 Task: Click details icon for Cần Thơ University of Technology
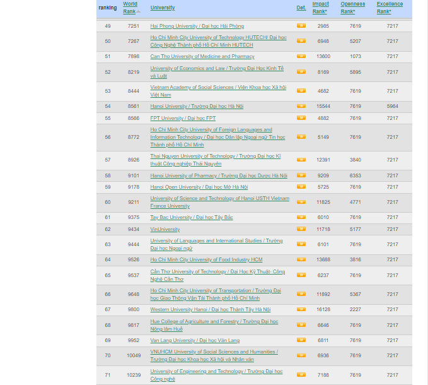pyautogui.click(x=301, y=275)
